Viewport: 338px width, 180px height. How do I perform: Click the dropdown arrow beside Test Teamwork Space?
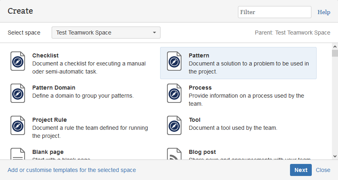(x=154, y=33)
